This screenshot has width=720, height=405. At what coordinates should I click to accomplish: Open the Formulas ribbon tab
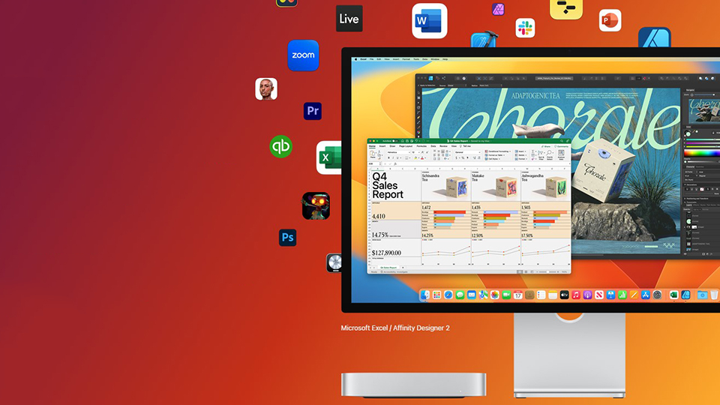[421, 146]
